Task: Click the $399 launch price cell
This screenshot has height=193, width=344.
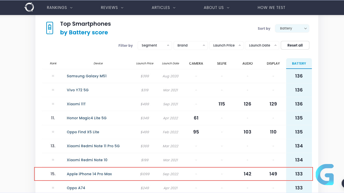Action: coord(145,76)
